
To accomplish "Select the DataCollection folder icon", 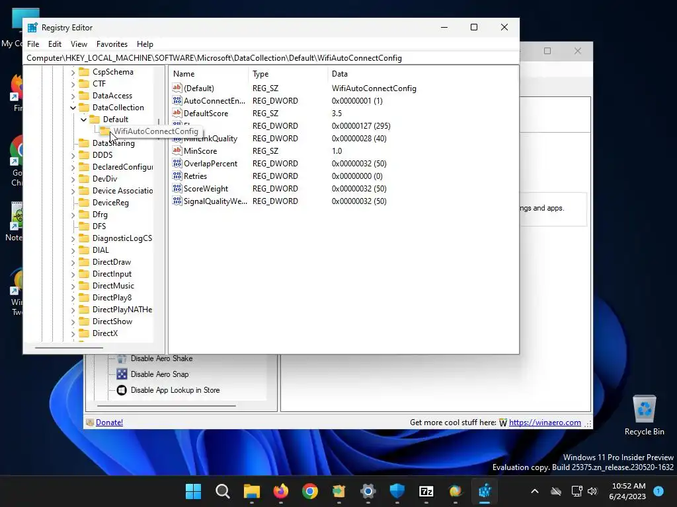I will click(84, 108).
